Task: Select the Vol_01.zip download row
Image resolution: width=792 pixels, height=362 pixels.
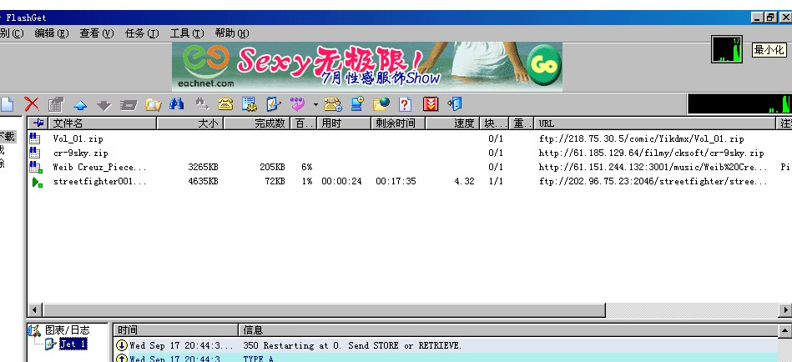Action: [409, 138]
